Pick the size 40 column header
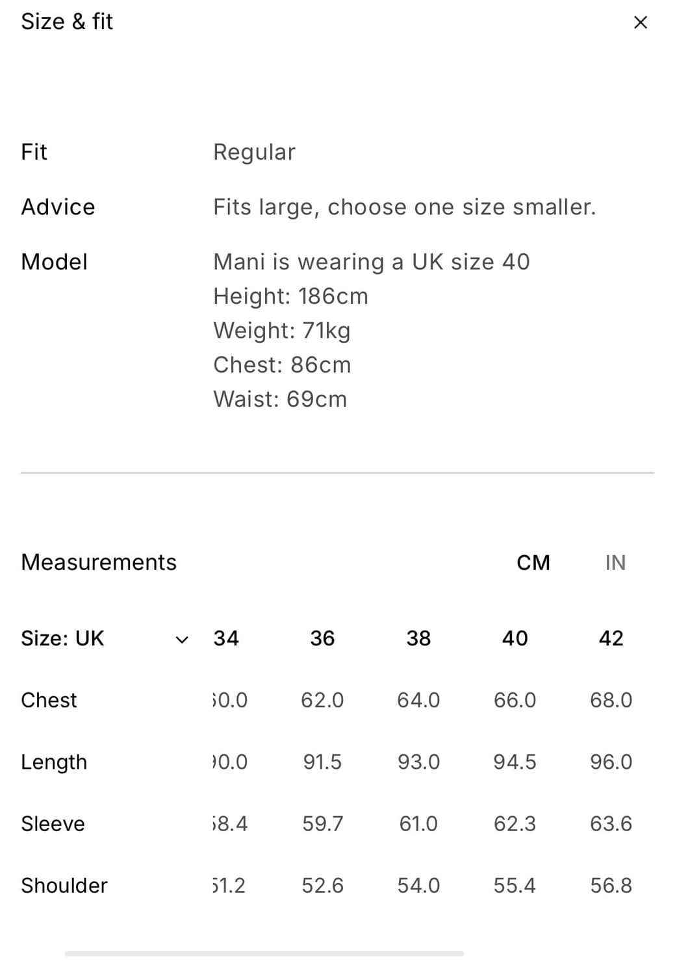 click(515, 638)
